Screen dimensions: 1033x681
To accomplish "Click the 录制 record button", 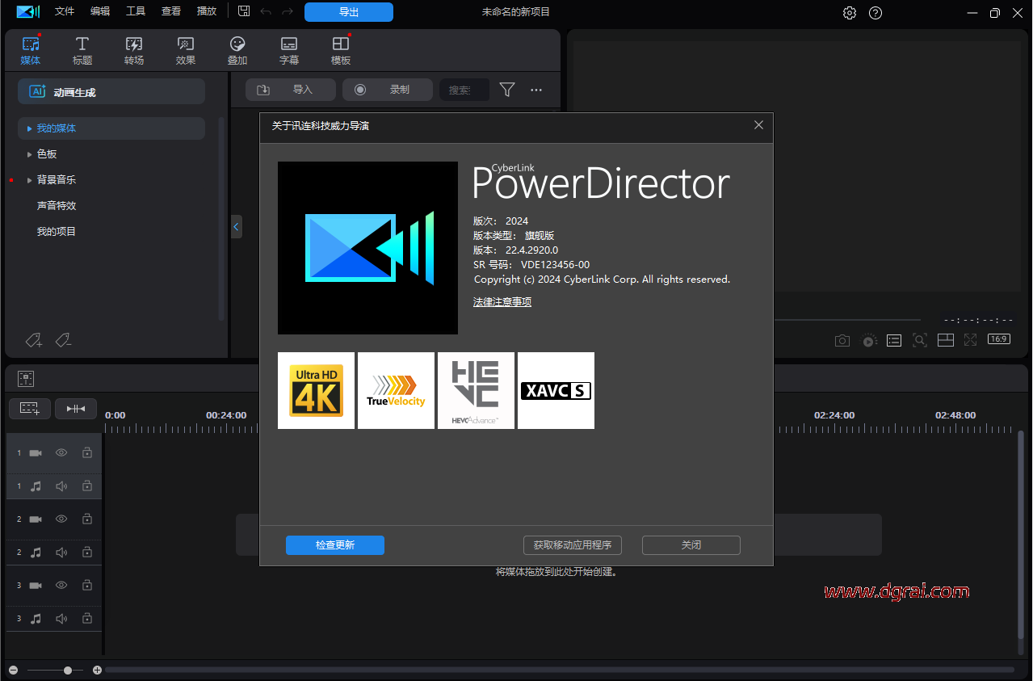I will [x=388, y=90].
